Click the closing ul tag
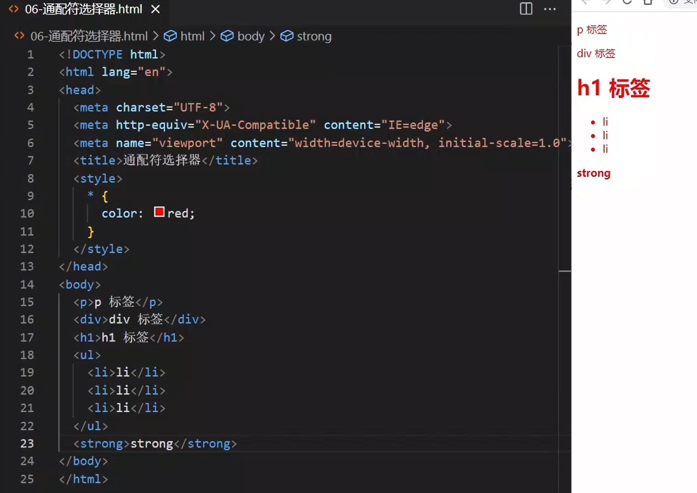Image resolution: width=697 pixels, height=493 pixels. pyautogui.click(x=91, y=426)
